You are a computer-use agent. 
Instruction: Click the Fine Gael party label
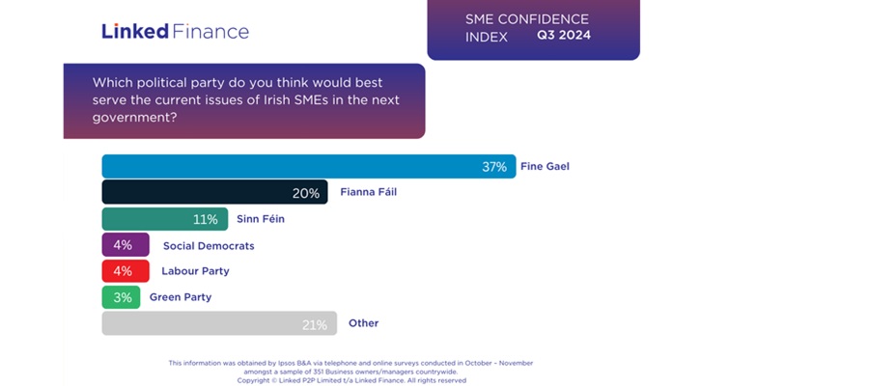(545, 166)
